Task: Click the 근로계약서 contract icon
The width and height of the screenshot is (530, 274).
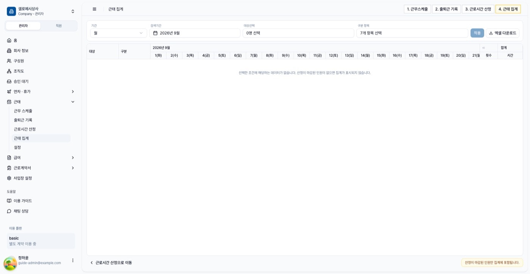Action: 9,168
